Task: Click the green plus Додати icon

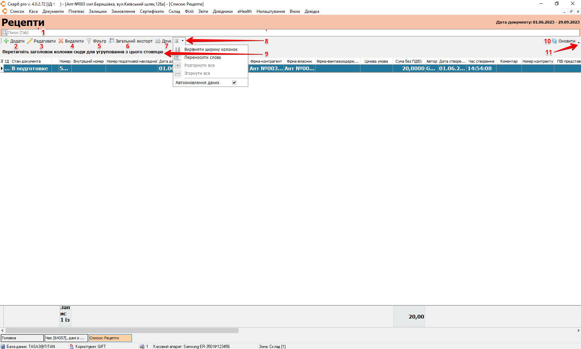Action: [x=6, y=41]
